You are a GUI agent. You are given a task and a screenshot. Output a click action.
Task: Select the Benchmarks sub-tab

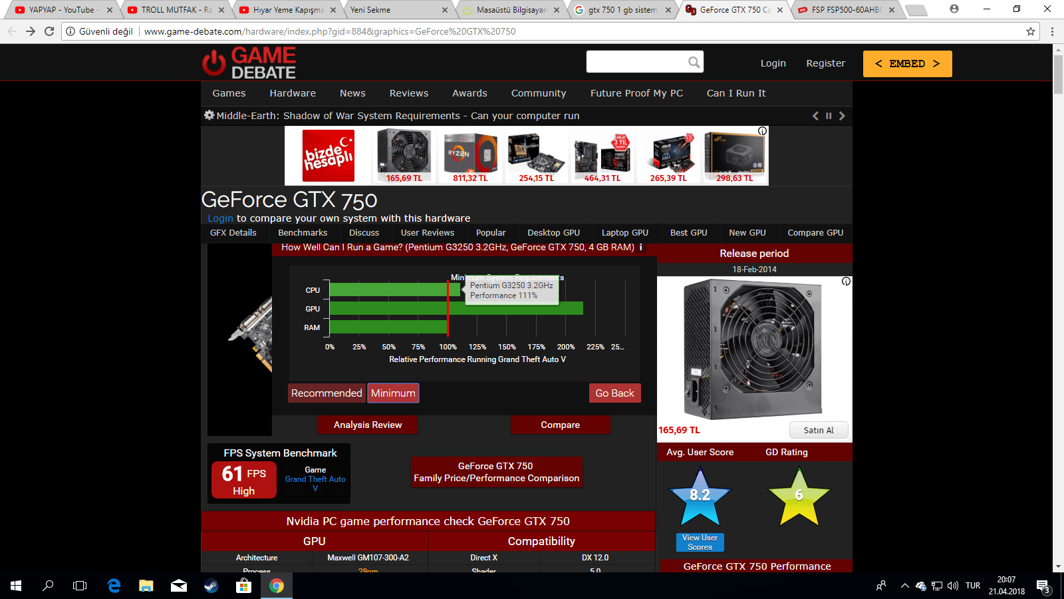[303, 233]
